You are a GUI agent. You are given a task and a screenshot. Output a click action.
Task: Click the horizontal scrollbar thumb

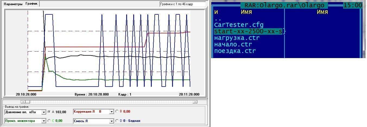pyautogui.click(x=28, y=102)
